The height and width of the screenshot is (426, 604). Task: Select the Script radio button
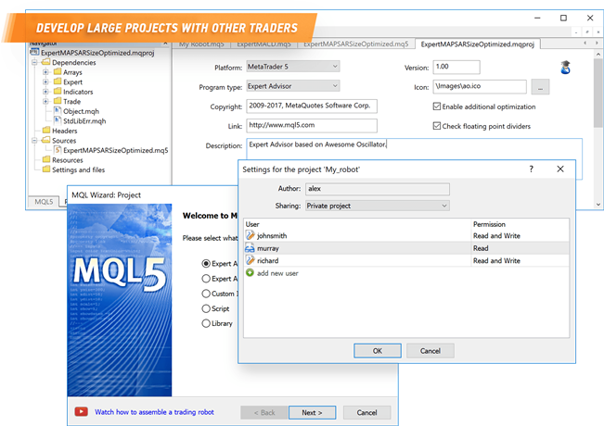[206, 307]
